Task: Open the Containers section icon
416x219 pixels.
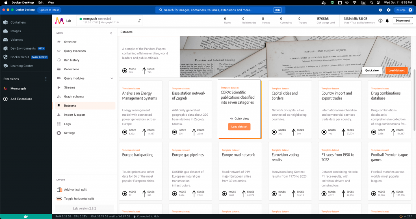Action: 5,22
